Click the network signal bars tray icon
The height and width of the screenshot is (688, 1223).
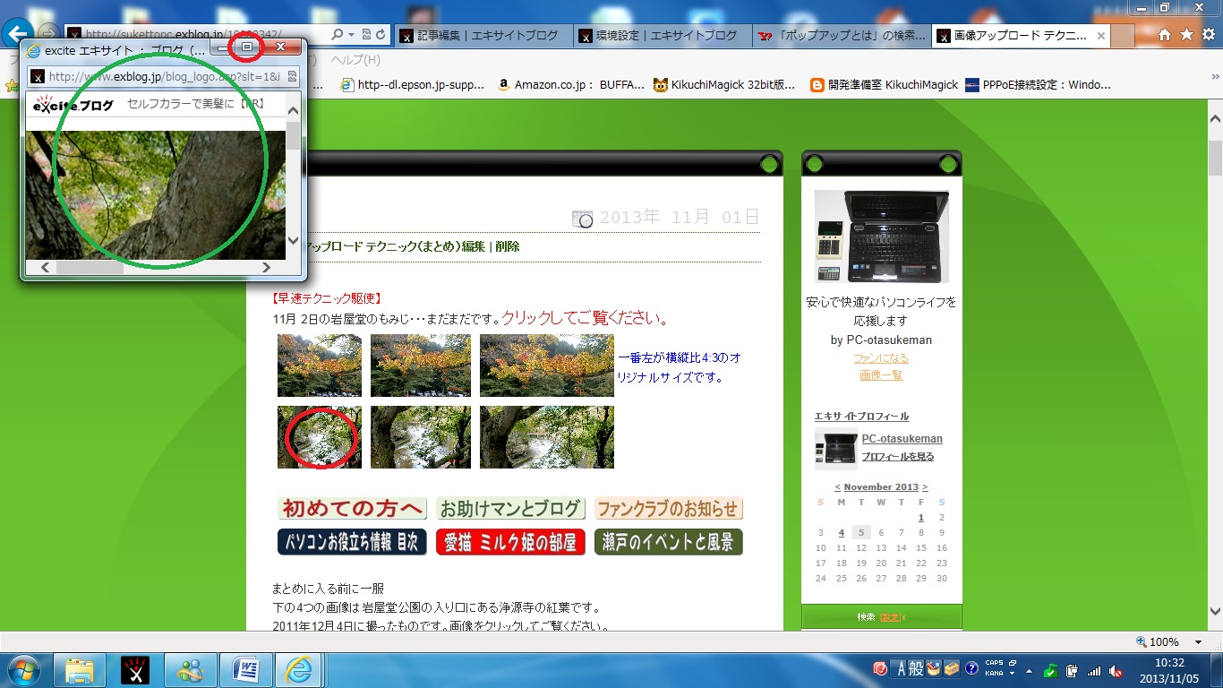[1093, 670]
